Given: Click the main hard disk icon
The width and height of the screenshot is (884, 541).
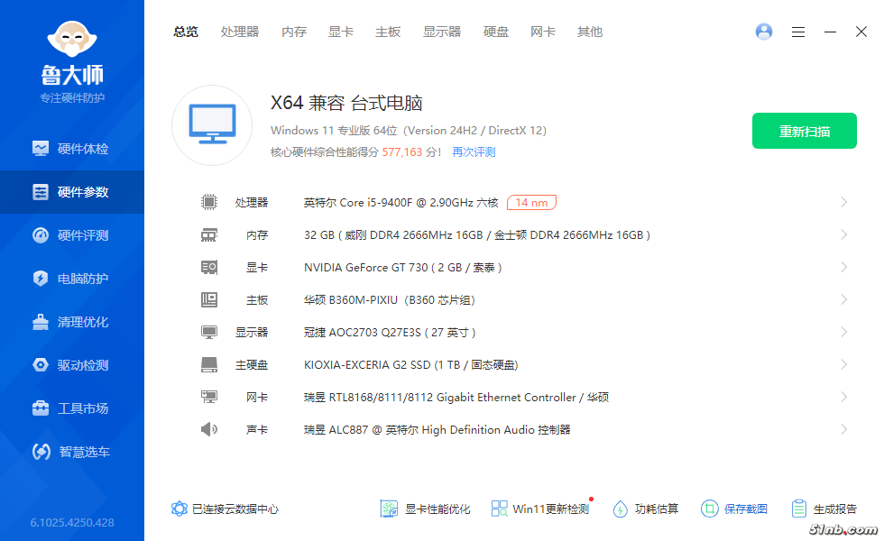Looking at the screenshot, I should [x=209, y=364].
